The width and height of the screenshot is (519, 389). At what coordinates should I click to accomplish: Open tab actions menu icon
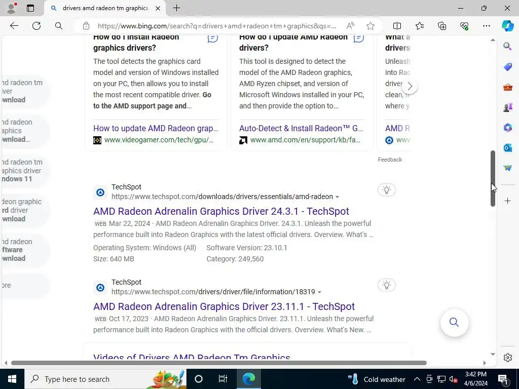pyautogui.click(x=30, y=8)
